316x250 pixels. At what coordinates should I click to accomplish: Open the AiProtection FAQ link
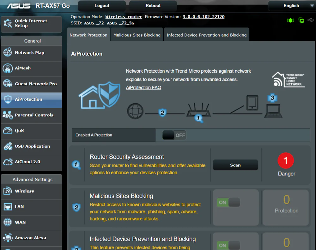tap(143, 87)
